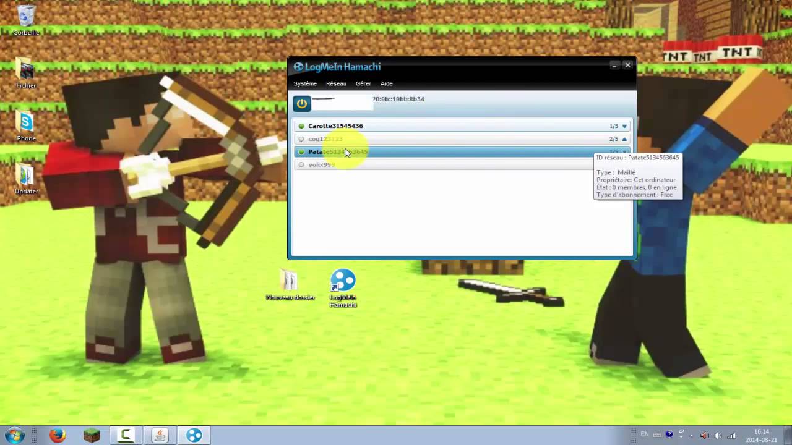Select the Fichier desktop icon
The width and height of the screenshot is (792, 445).
pos(26,73)
